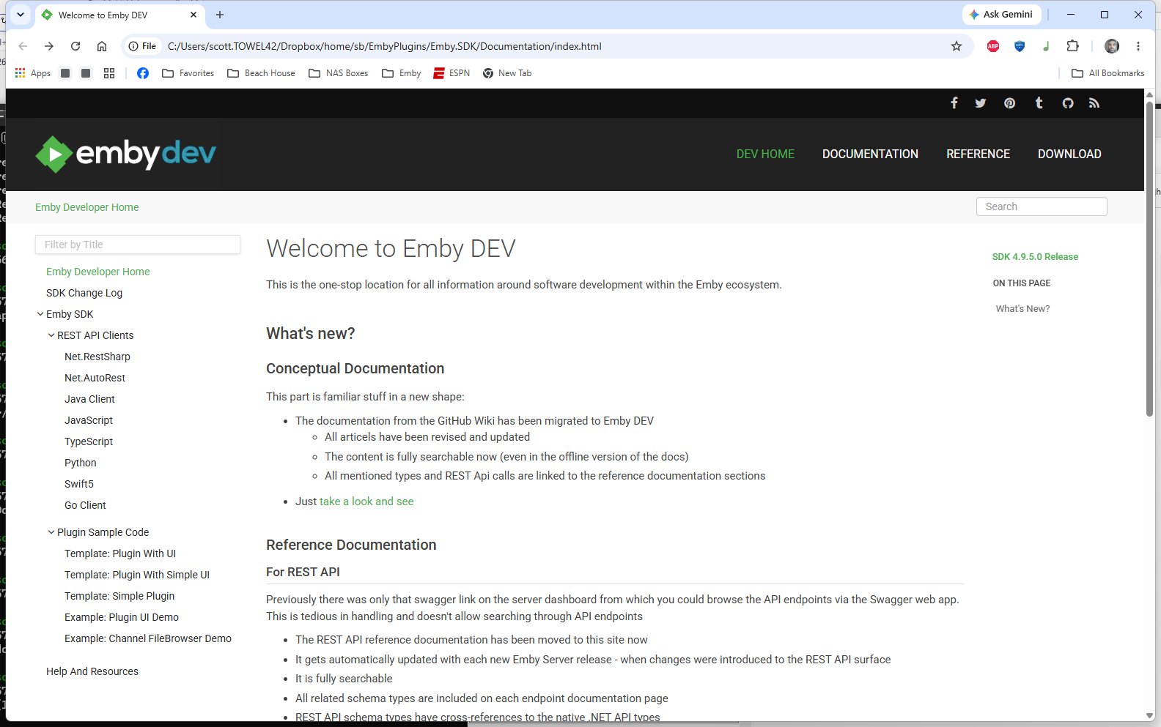The height and width of the screenshot is (727, 1161).
Task: Open the blue shield extension icon
Action: pos(1020,46)
